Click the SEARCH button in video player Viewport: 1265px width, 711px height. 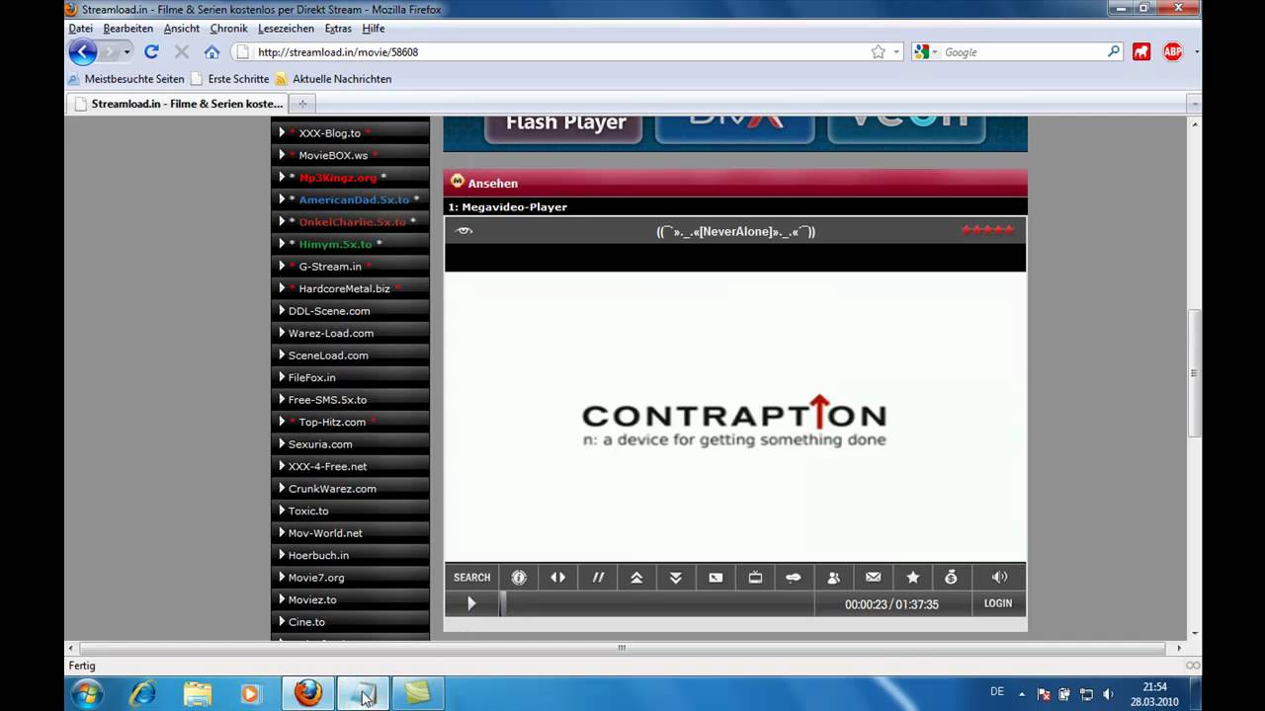[x=471, y=578]
